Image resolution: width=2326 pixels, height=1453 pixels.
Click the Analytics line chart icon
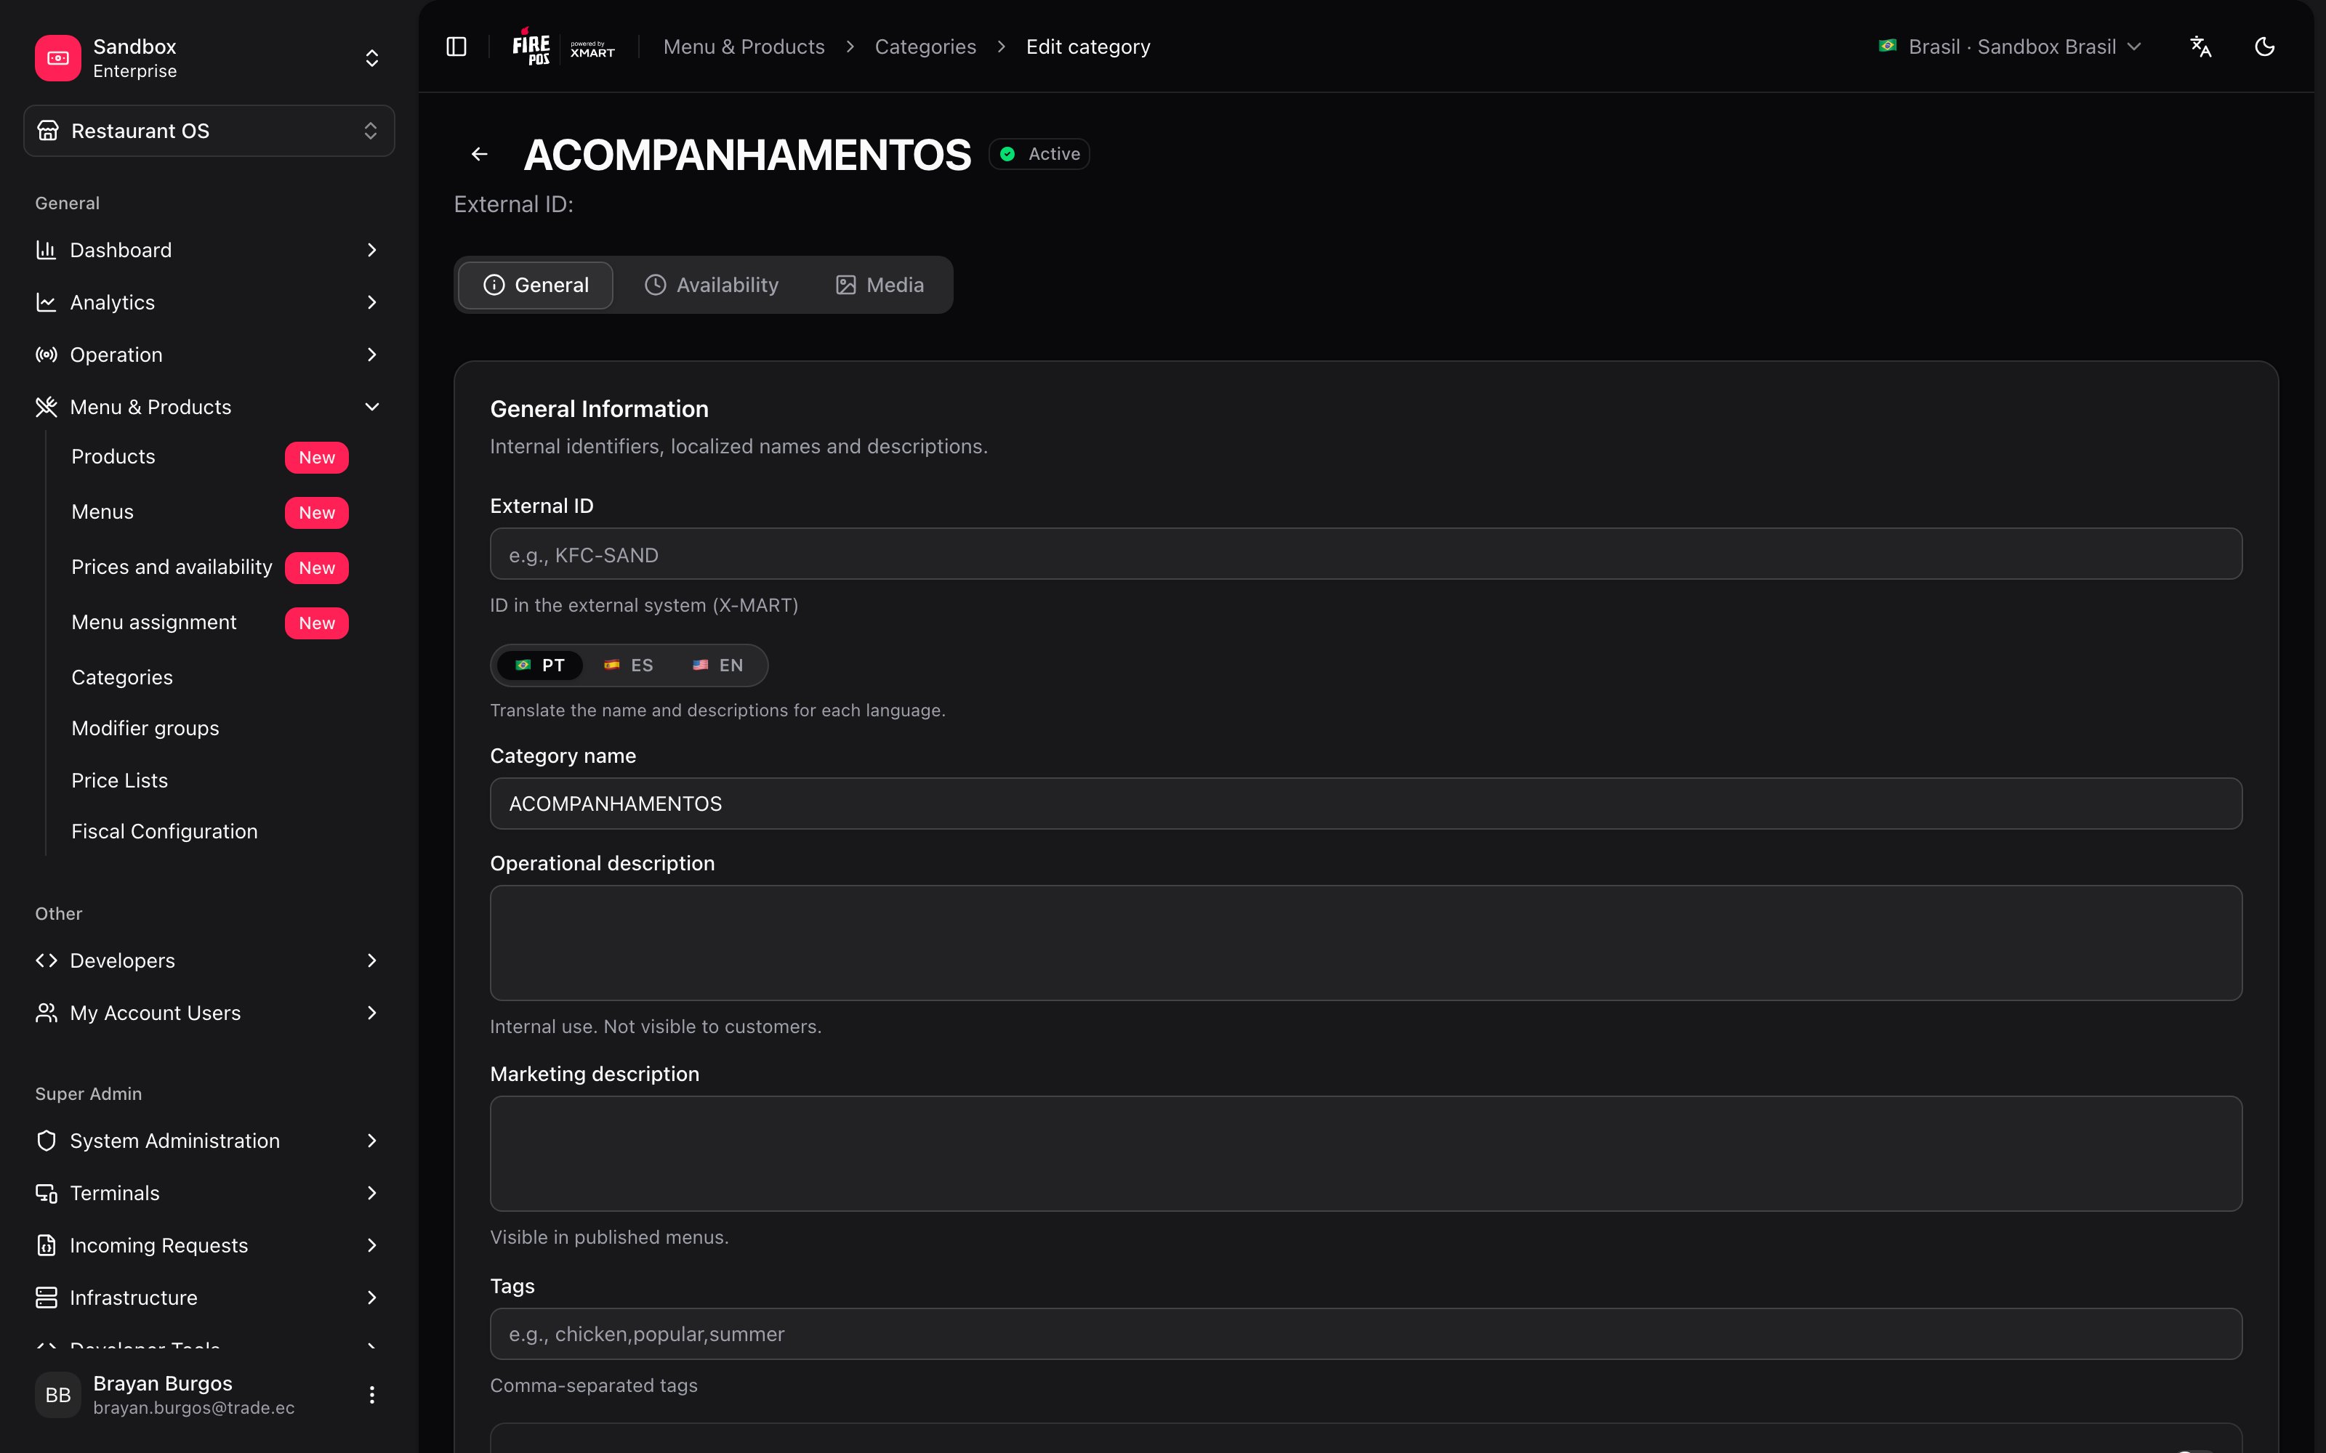click(46, 301)
